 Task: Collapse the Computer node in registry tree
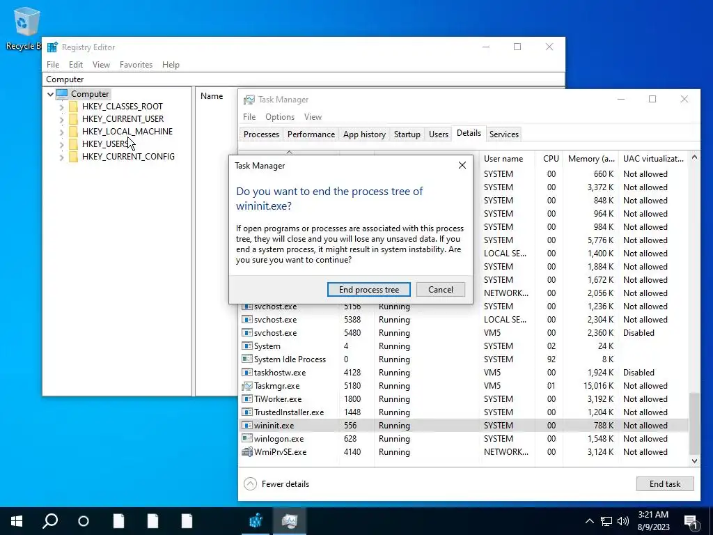(50, 94)
